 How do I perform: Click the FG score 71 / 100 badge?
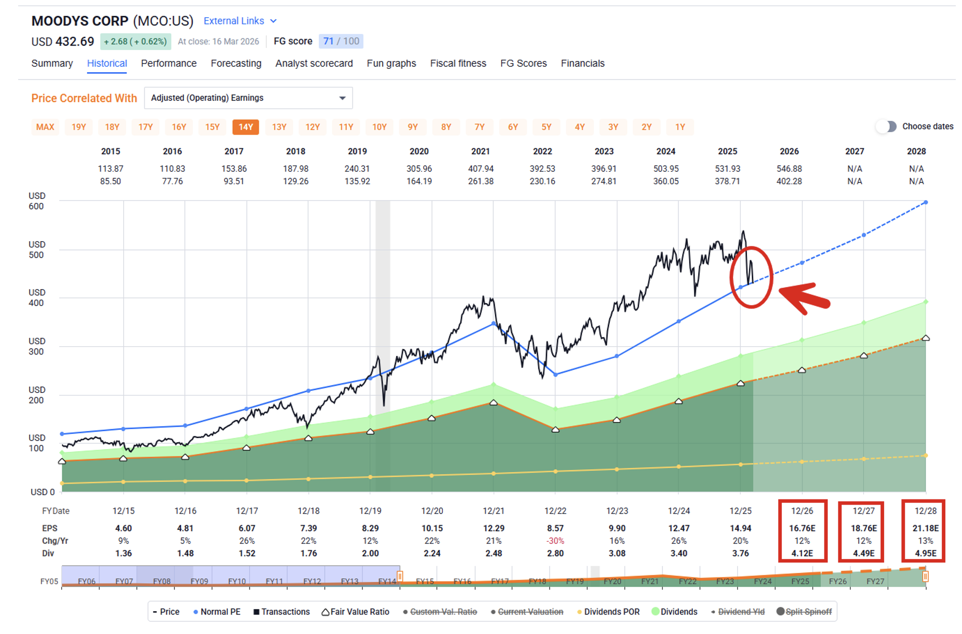[341, 42]
